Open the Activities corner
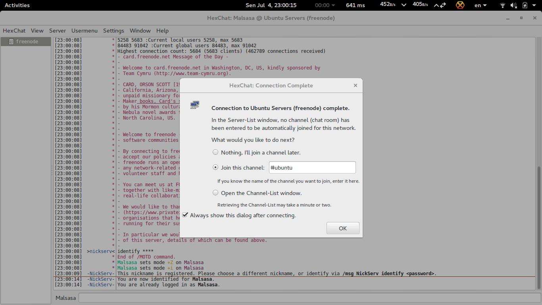542x305 pixels. (x=17, y=5)
